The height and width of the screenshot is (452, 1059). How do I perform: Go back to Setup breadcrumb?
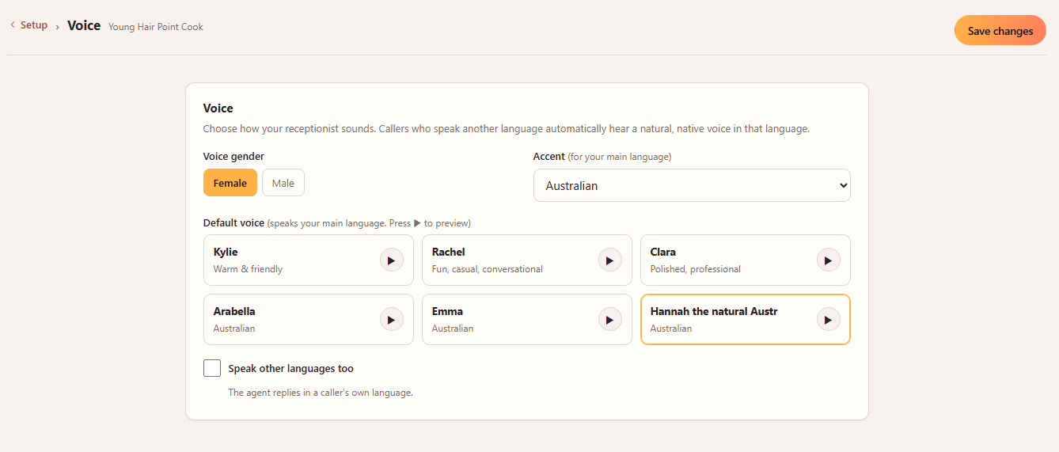coord(34,25)
